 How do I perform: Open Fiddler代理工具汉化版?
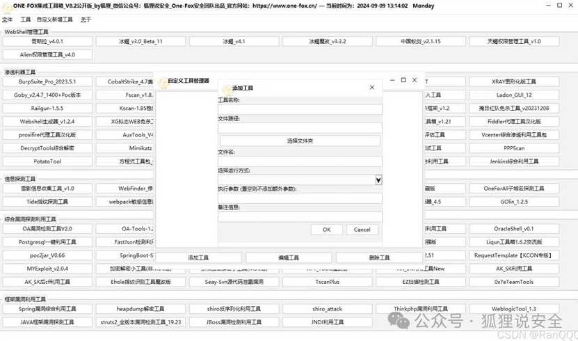514,121
